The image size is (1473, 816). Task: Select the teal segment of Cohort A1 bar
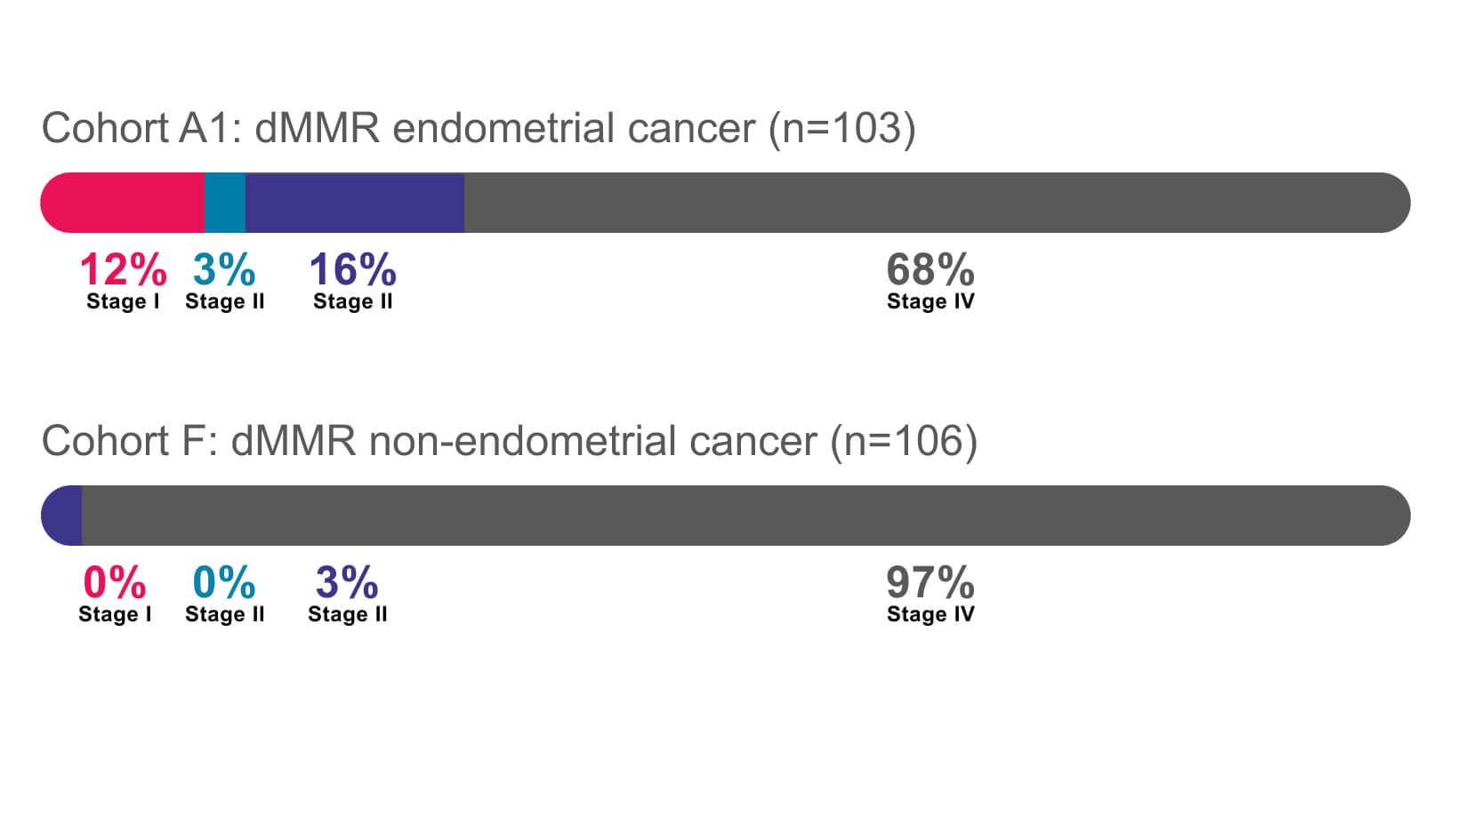point(225,203)
